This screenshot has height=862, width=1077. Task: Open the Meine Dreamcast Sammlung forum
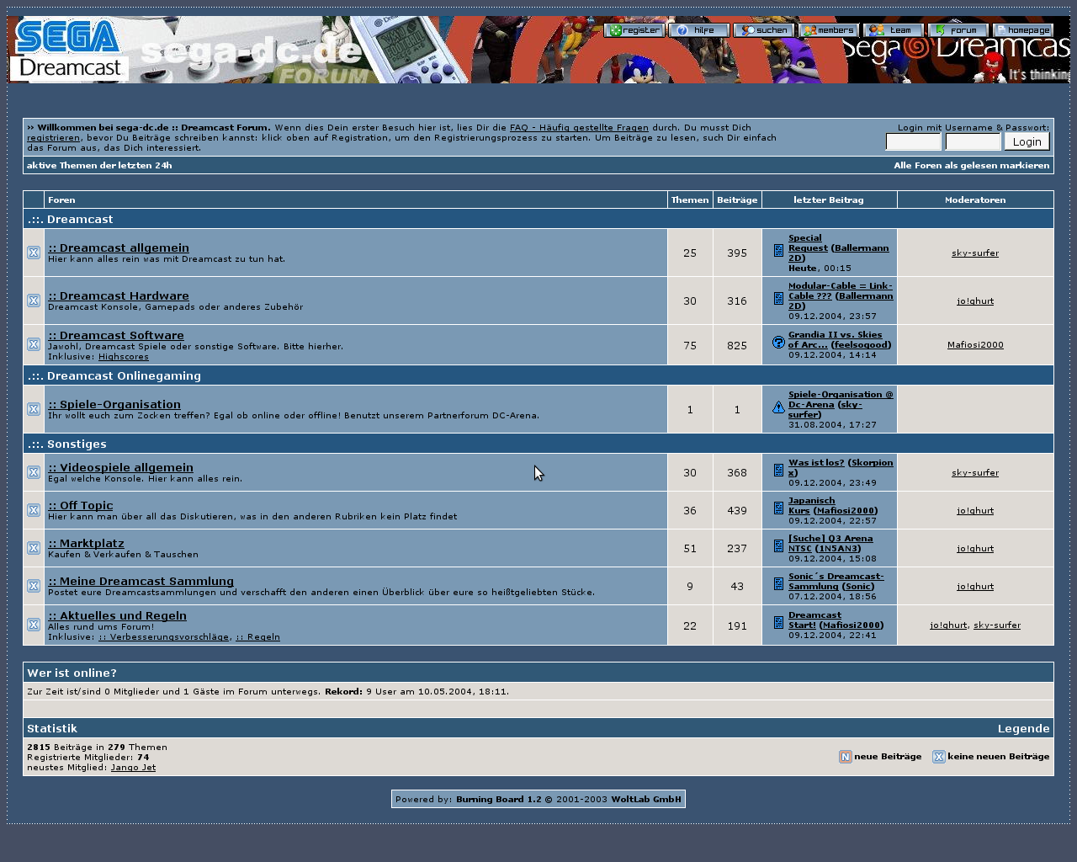(x=141, y=581)
